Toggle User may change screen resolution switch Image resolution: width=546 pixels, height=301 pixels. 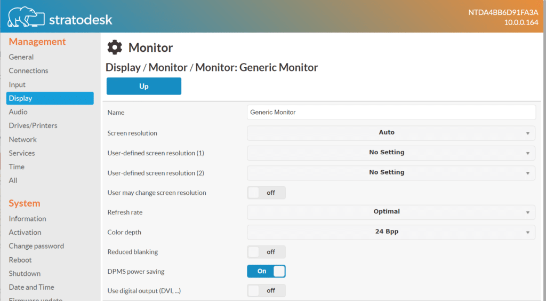pyautogui.click(x=267, y=193)
